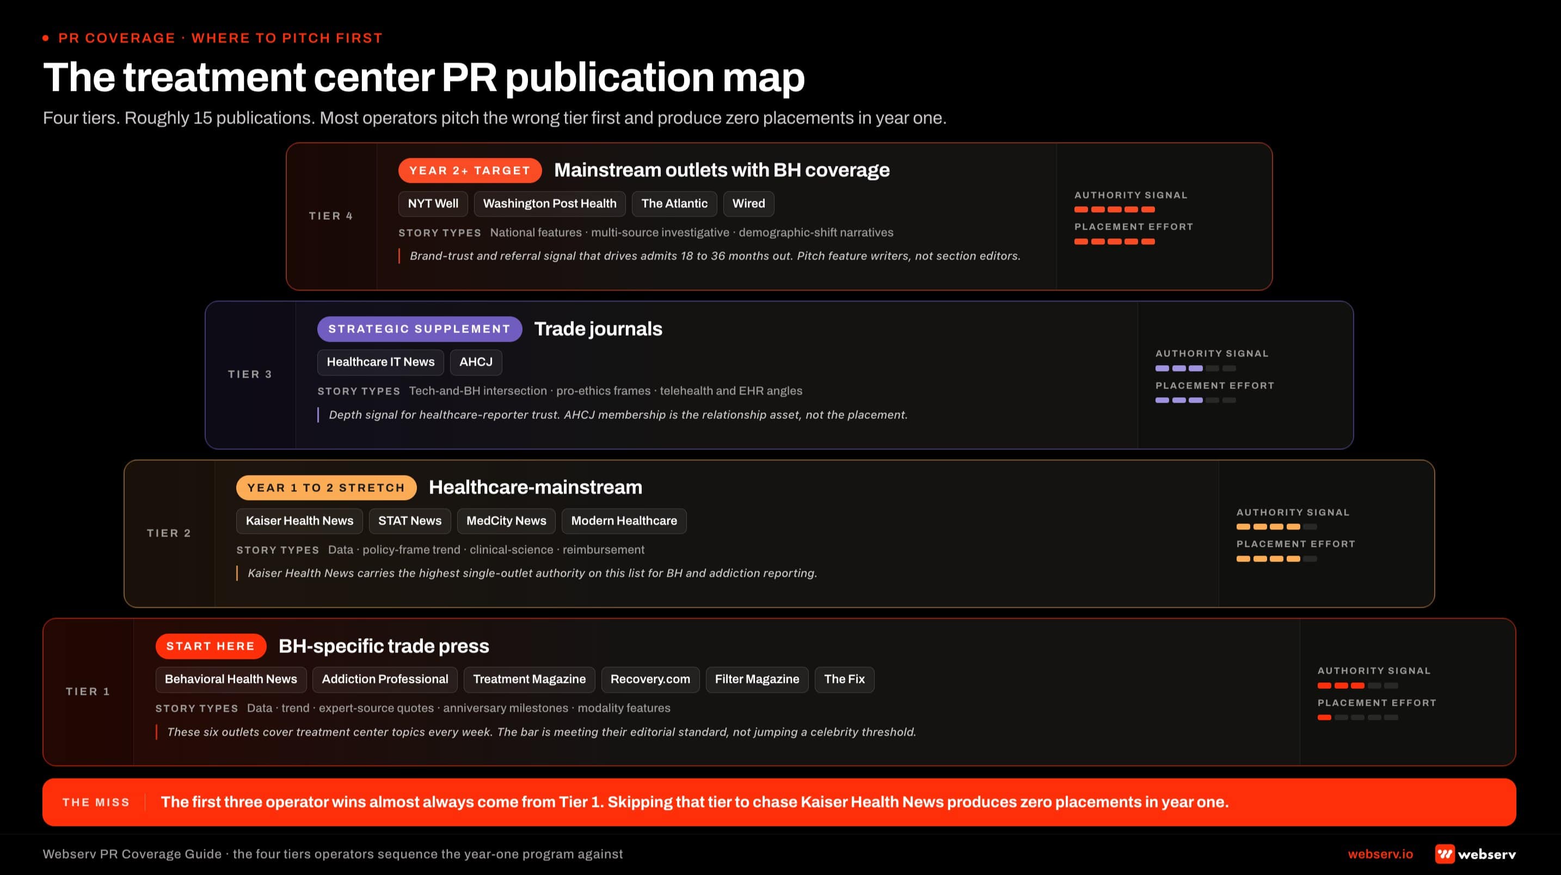The width and height of the screenshot is (1561, 875).
Task: Click note 'Kaiser Health News carries the highest'
Action: click(533, 573)
